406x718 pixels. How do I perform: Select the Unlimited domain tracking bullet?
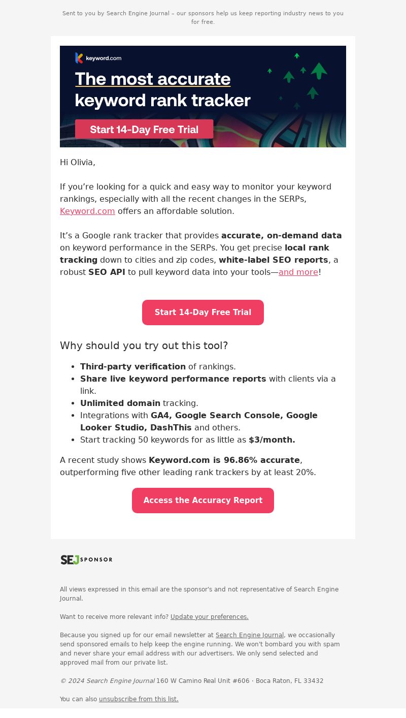pos(139,403)
